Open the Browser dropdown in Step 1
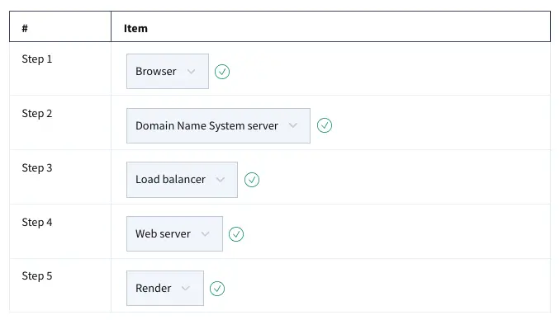 coord(168,72)
